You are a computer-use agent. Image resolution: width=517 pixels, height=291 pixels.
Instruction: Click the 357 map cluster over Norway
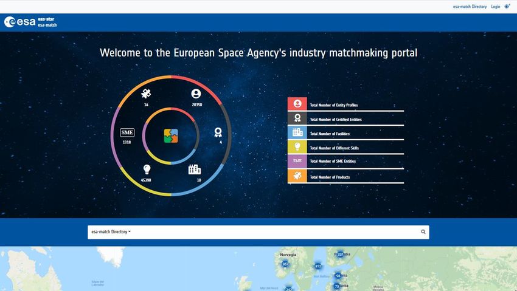(285, 264)
